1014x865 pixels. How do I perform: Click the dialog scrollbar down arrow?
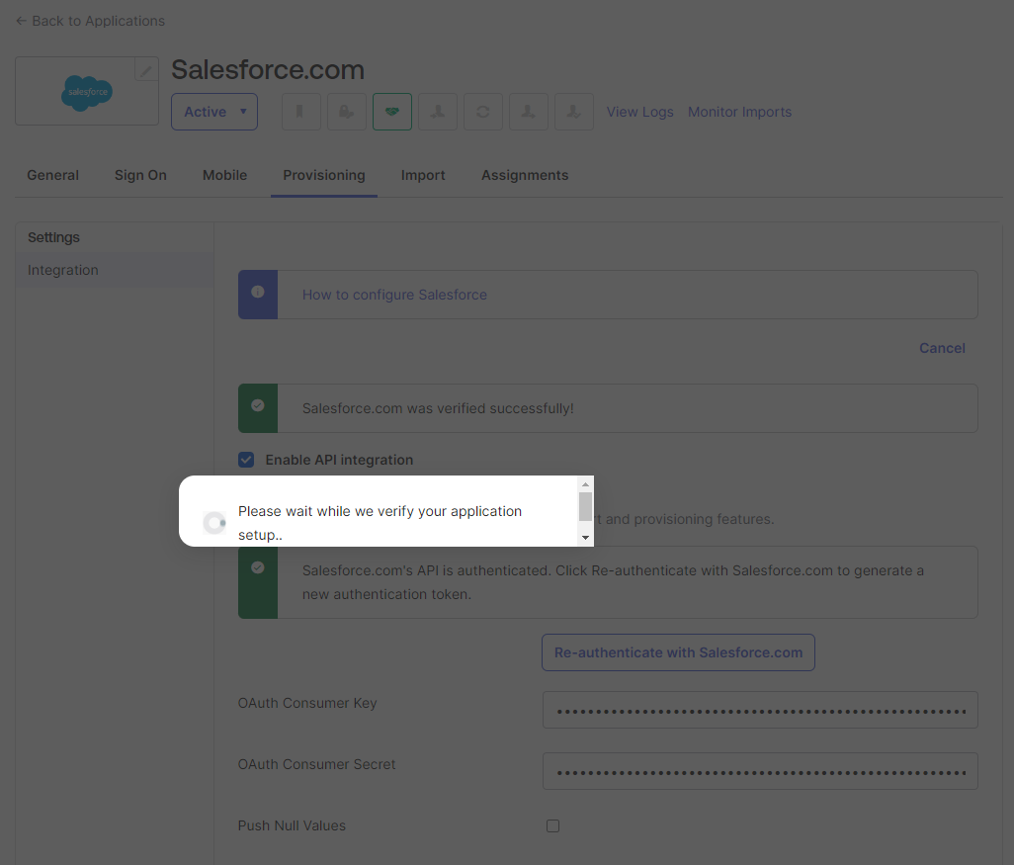click(x=585, y=538)
